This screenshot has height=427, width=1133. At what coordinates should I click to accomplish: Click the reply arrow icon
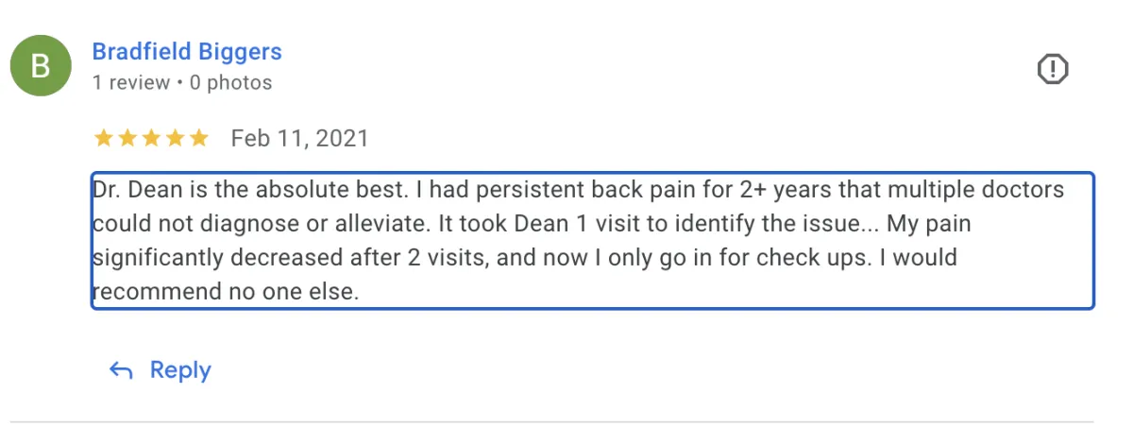[121, 370]
